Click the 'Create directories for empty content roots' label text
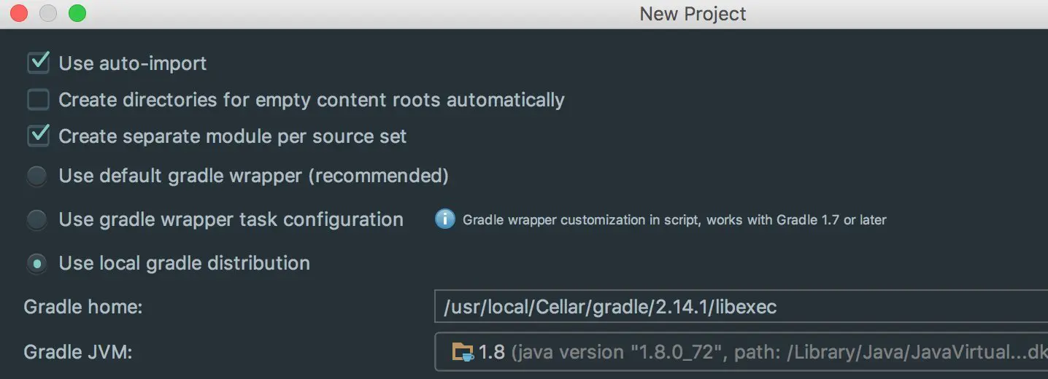The height and width of the screenshot is (379, 1048). 312,100
